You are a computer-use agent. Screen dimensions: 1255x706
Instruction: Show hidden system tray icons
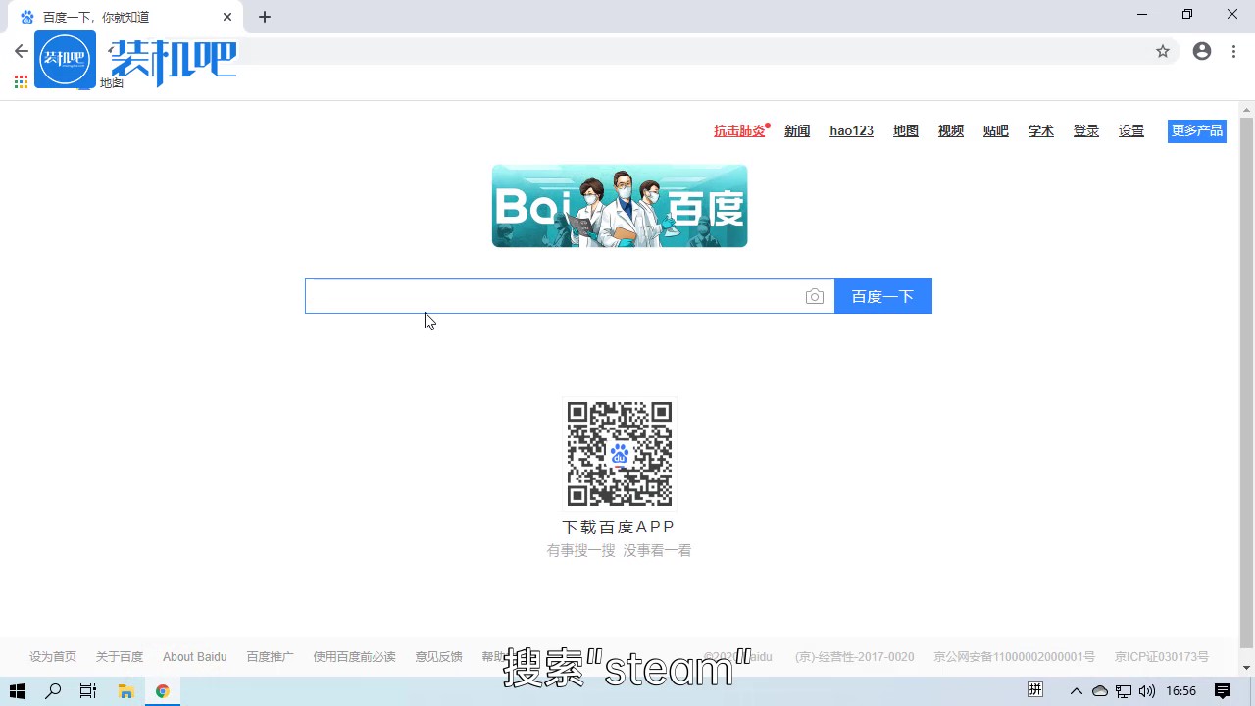1077,691
